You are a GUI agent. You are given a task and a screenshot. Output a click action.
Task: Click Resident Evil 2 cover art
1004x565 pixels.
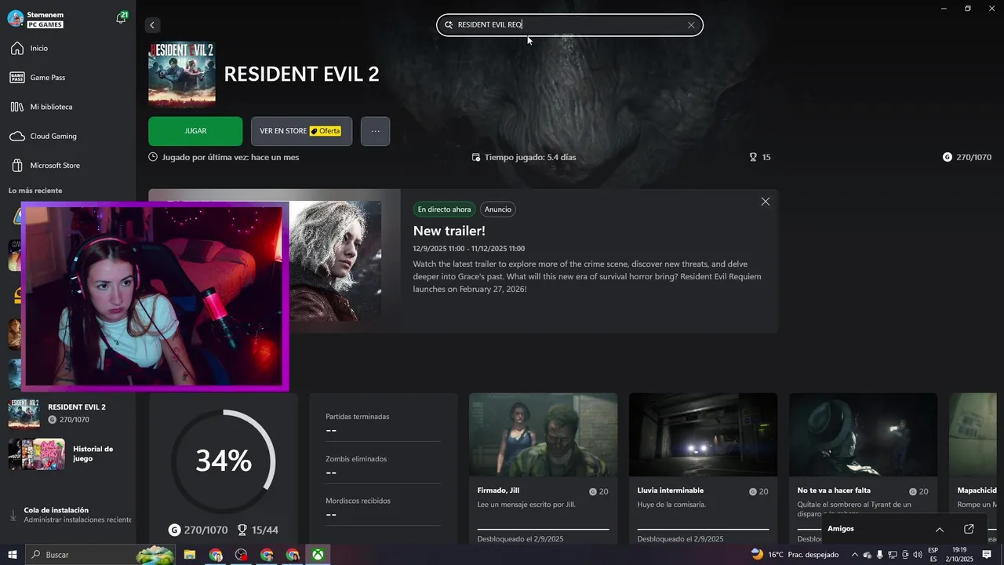click(182, 74)
